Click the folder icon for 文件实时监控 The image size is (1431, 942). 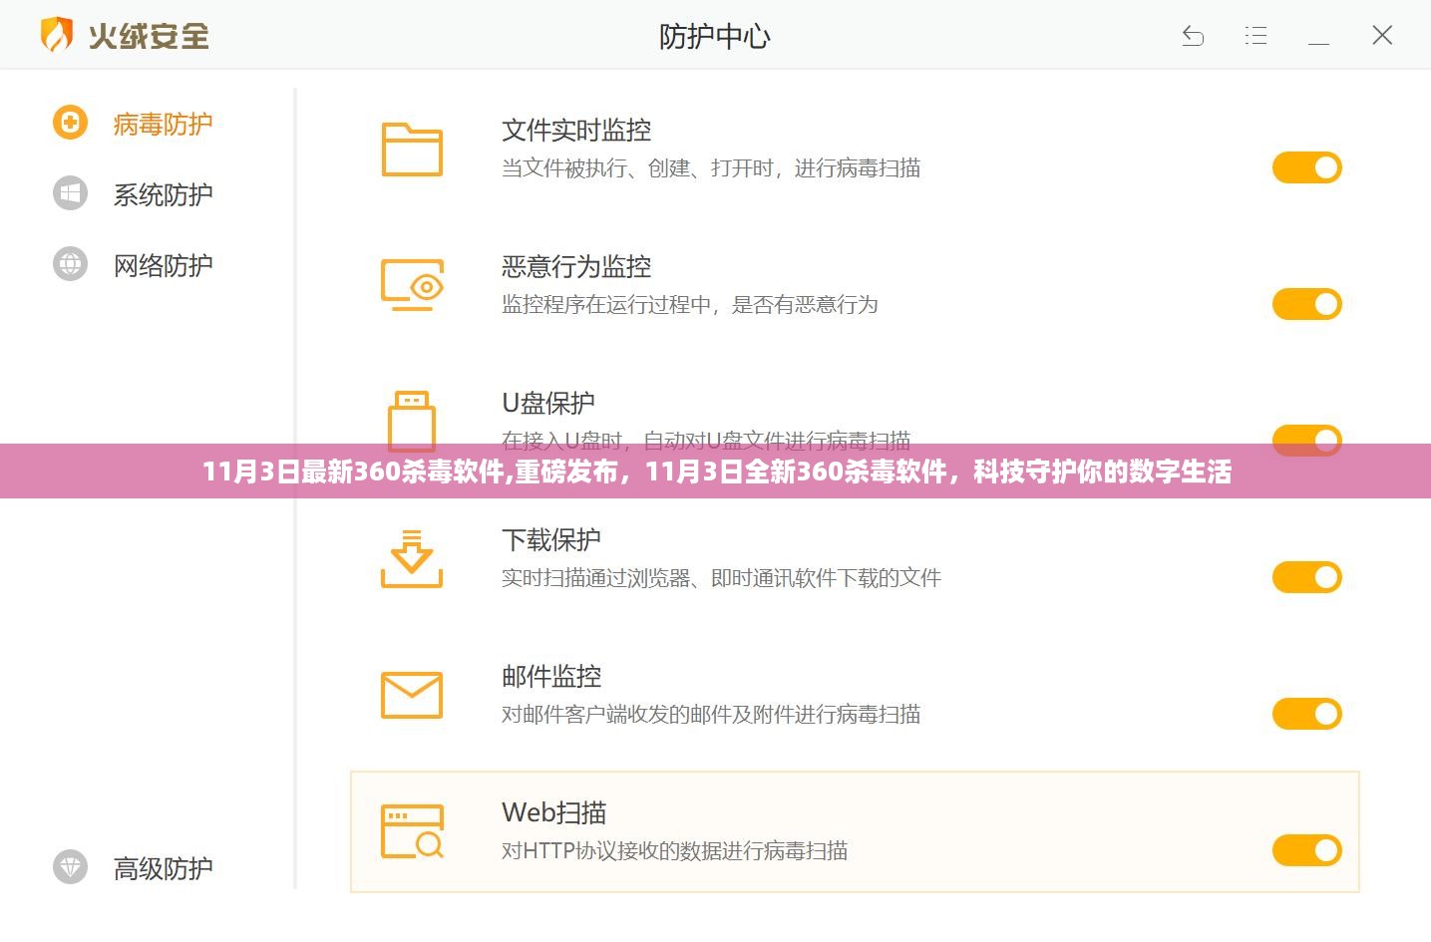coord(412,150)
